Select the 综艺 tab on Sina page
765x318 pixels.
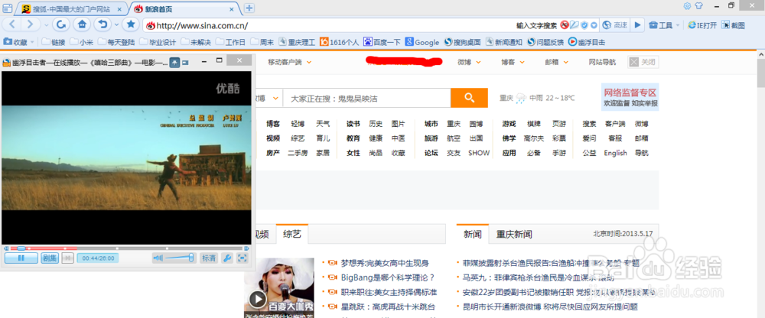pyautogui.click(x=291, y=234)
